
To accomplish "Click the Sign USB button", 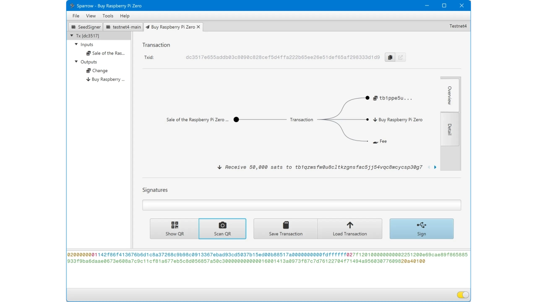I will point(421,229).
